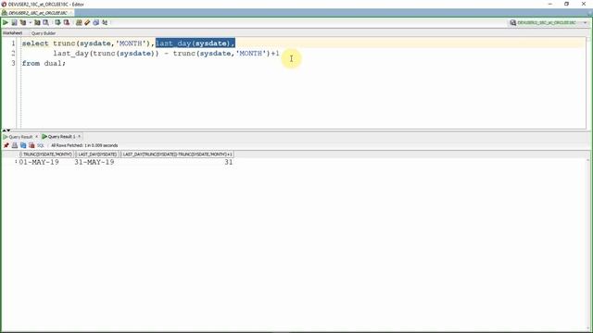Click the 'All Rows Fetched' status text
This screenshot has height=333, width=593.
coord(84,145)
